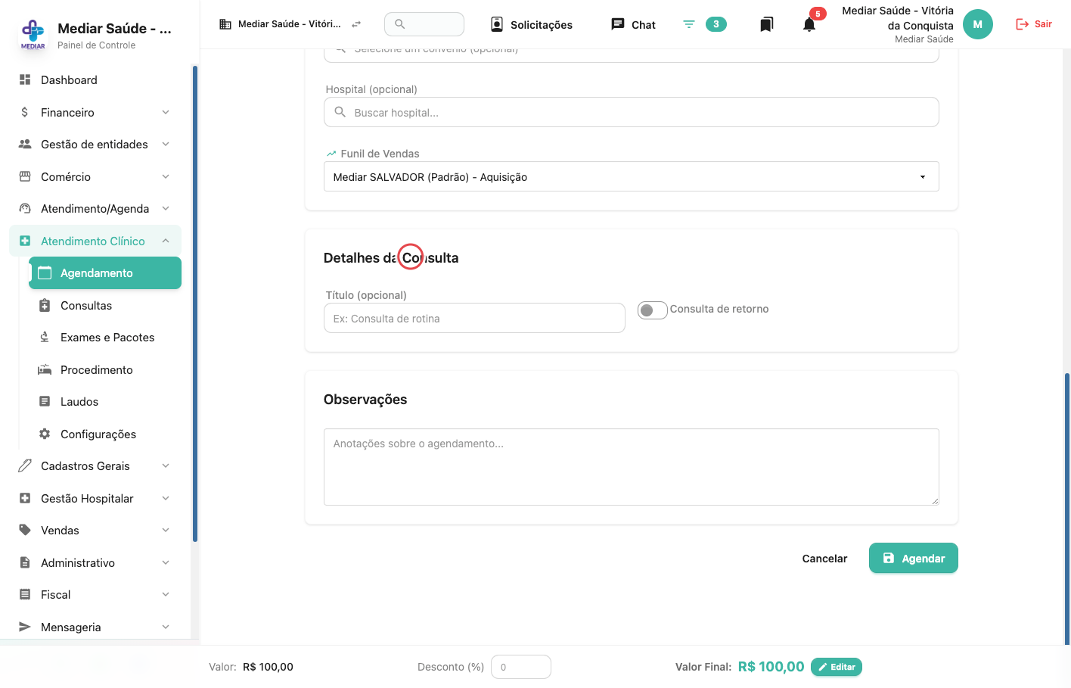Image resolution: width=1071 pixels, height=688 pixels.
Task: Open the Funil de Vendas dropdown
Action: coord(632,176)
